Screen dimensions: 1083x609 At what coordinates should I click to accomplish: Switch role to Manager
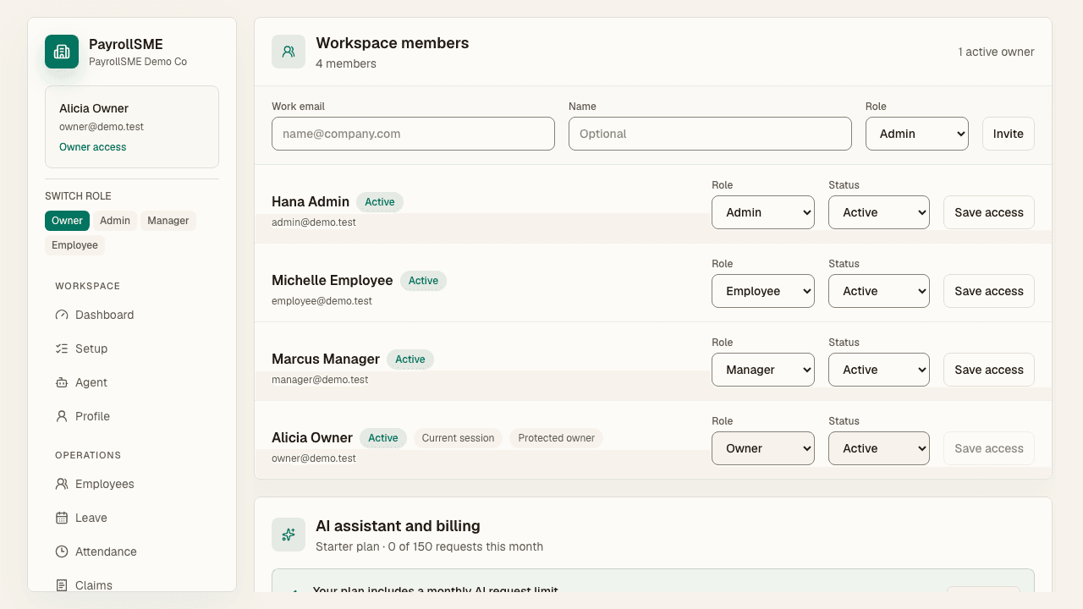(168, 221)
